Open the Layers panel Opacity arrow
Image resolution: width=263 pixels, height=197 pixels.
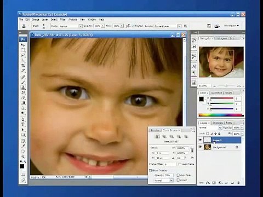[x=242, y=128]
